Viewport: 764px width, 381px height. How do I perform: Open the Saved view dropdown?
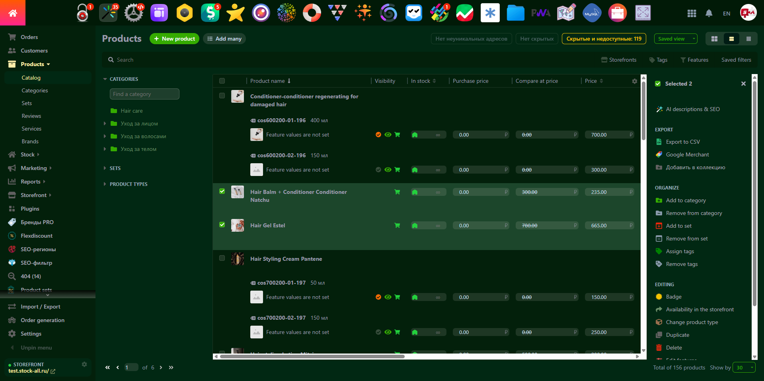[675, 39]
